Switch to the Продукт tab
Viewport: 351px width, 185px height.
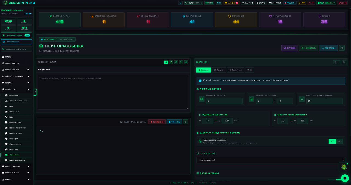click(x=219, y=70)
